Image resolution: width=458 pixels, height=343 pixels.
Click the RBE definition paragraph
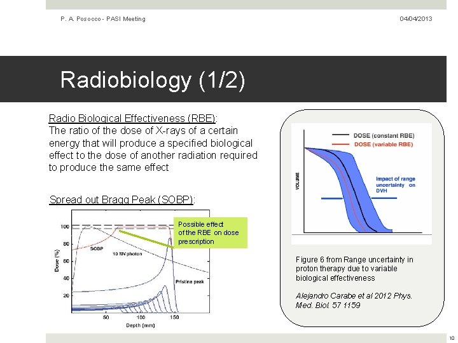click(x=153, y=149)
